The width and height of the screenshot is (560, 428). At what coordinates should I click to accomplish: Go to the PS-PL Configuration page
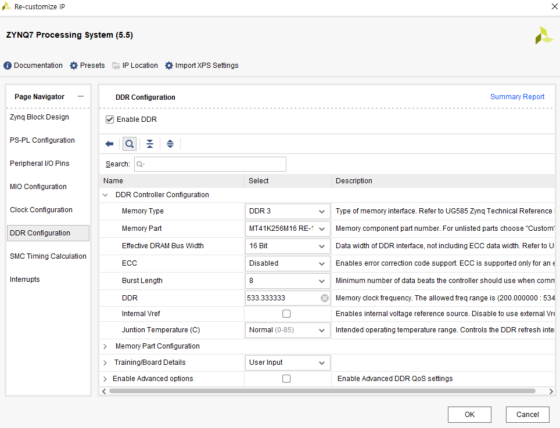[42, 140]
